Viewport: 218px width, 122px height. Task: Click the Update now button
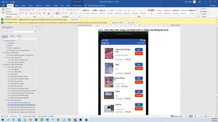coord(75,19)
